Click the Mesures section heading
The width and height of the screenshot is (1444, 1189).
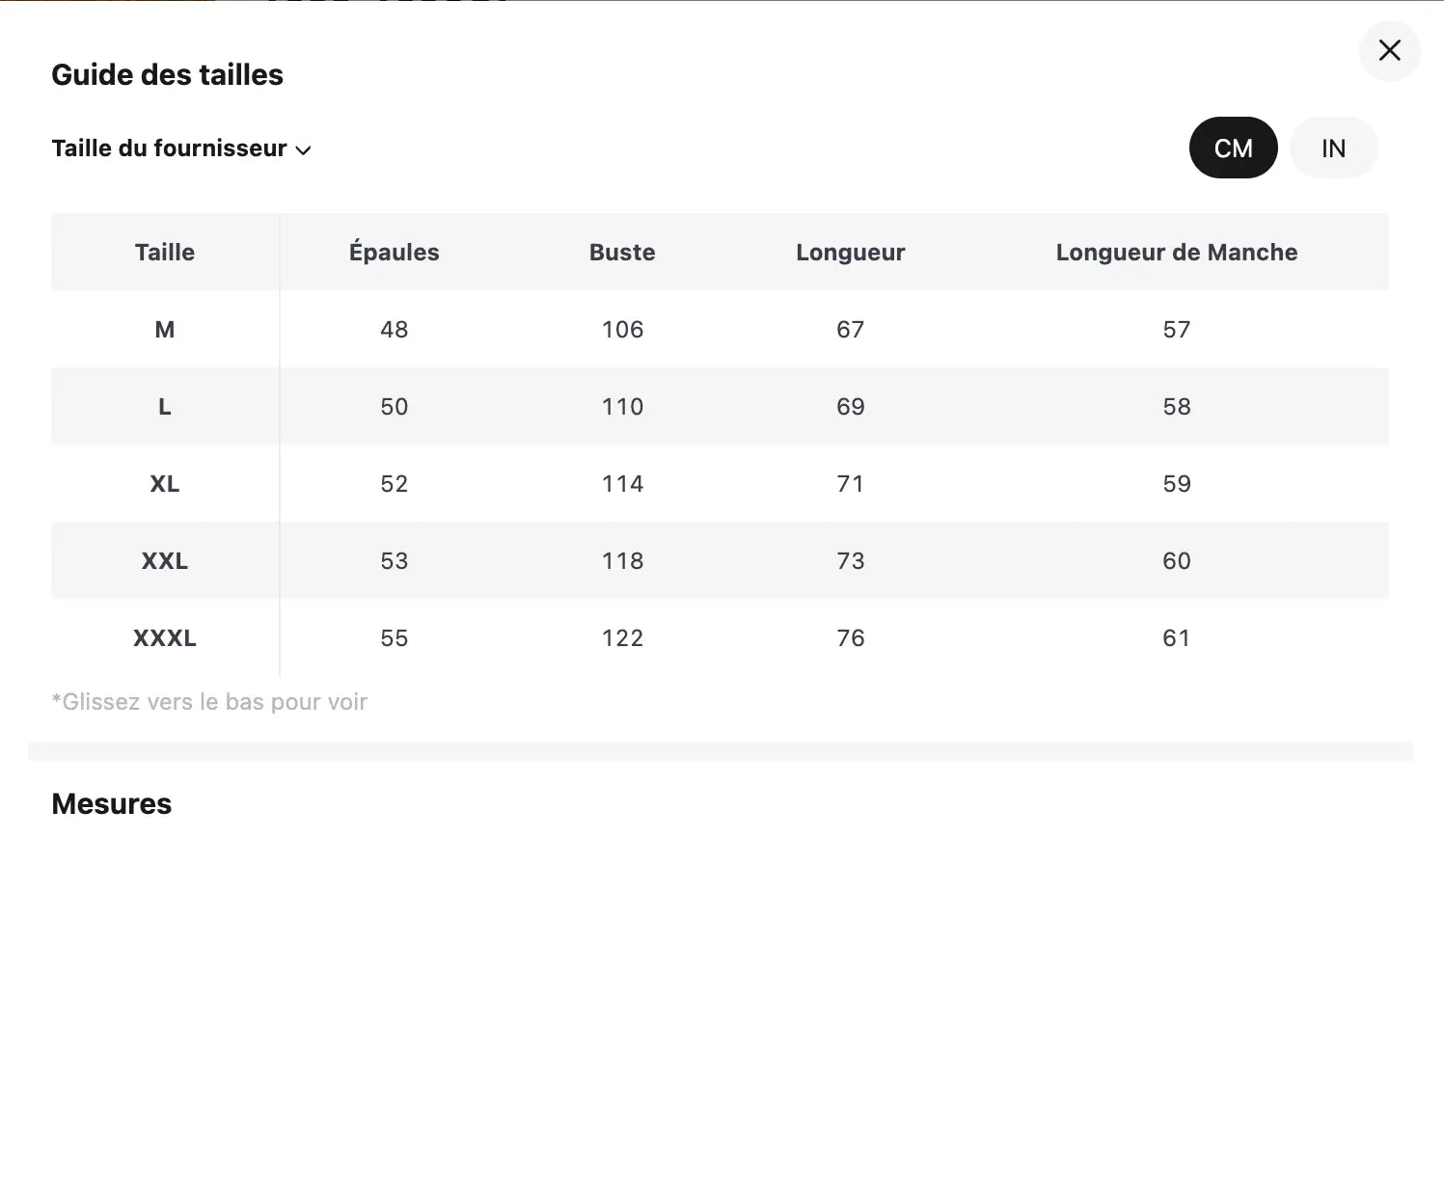pyautogui.click(x=111, y=804)
